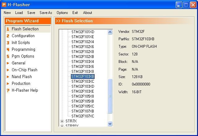The image size is (198, 136).
Task: Open the Production topic
Action: 21,84
